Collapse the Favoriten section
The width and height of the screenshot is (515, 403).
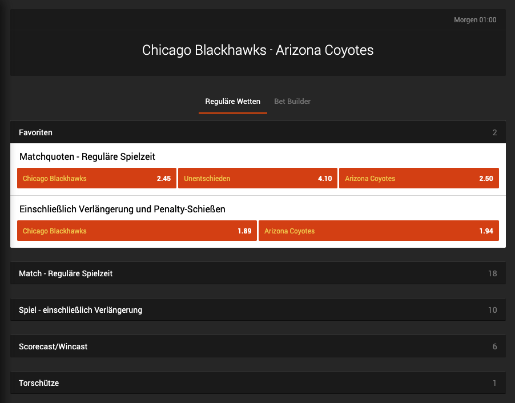coord(258,132)
